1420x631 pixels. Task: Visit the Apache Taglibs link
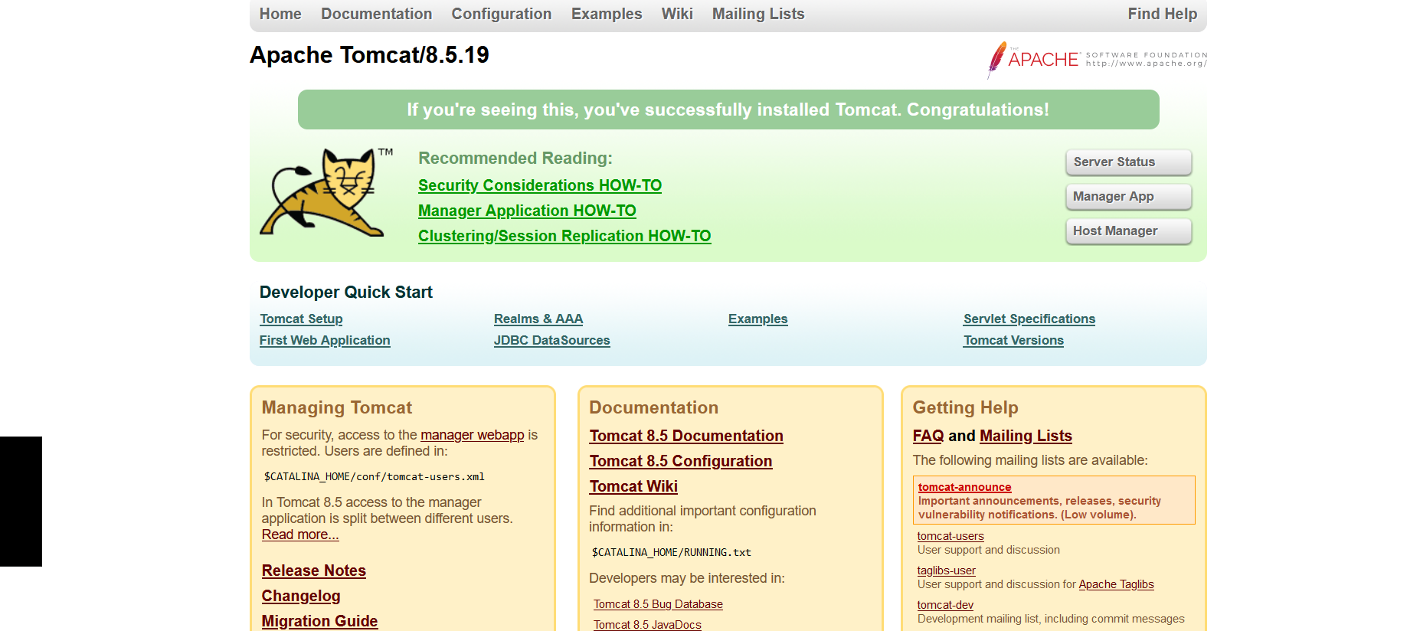click(1116, 584)
